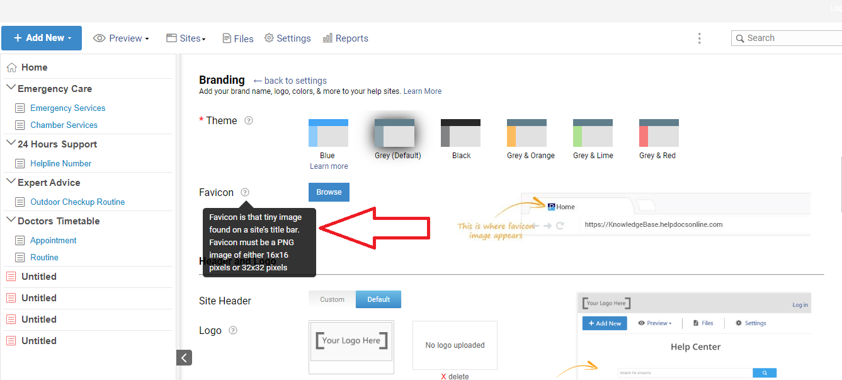Click the Theme help question-mark icon
842x380 pixels.
pos(249,120)
